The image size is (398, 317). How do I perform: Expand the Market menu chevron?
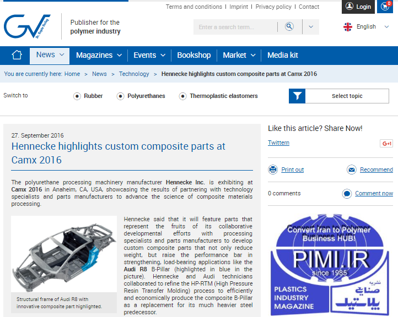253,55
